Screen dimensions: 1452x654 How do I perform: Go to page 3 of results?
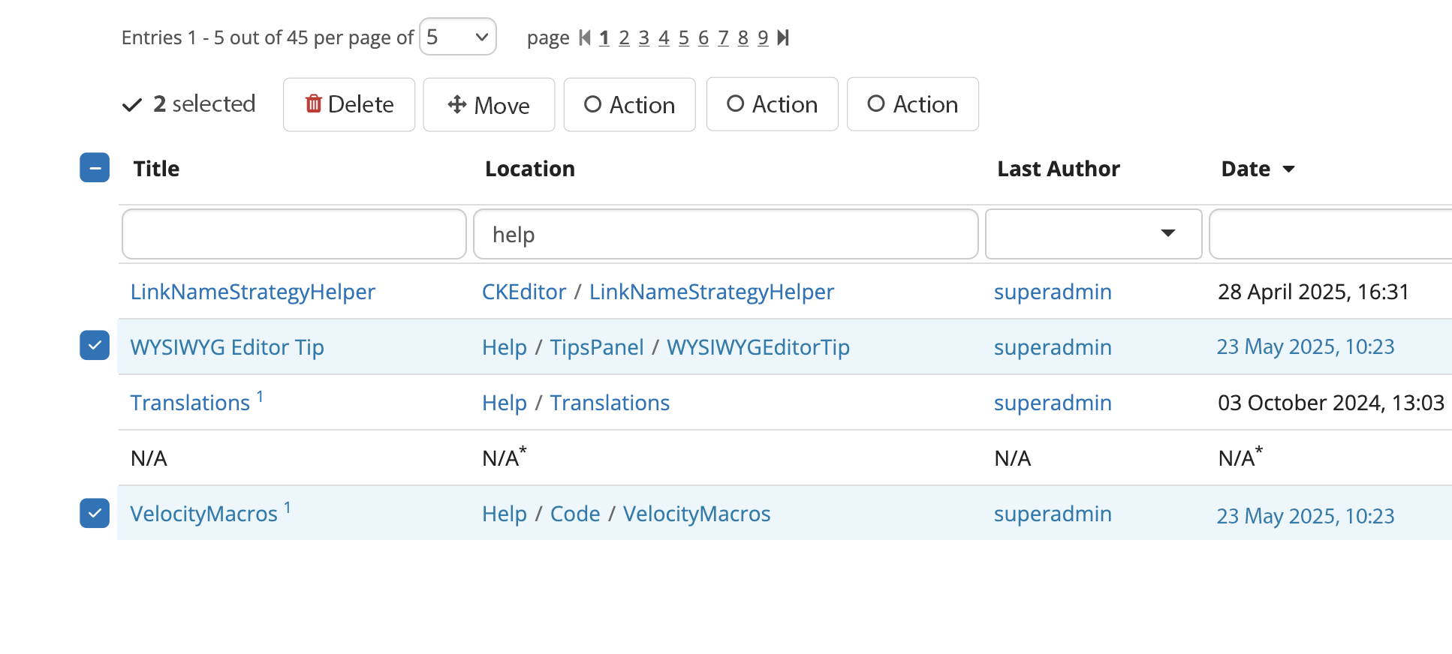click(x=643, y=37)
